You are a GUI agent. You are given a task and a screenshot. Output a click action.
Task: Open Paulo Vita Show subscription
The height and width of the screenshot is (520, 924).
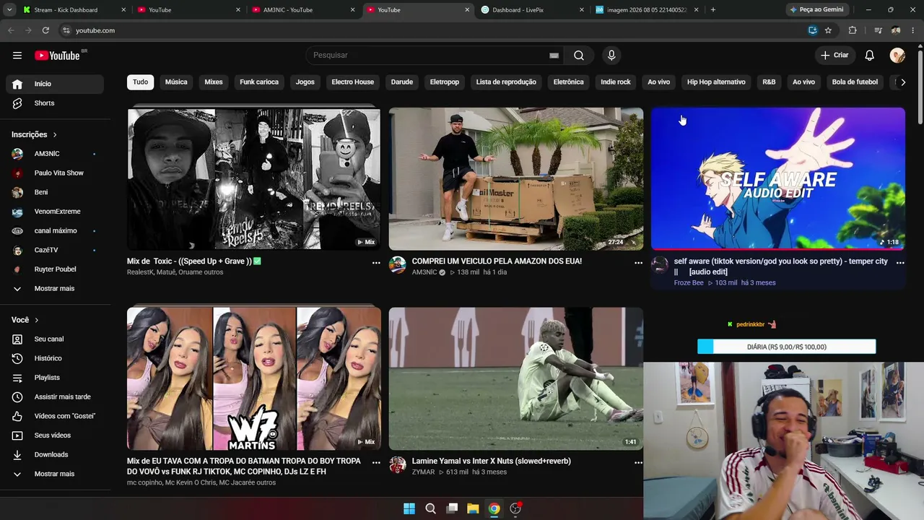(55, 173)
